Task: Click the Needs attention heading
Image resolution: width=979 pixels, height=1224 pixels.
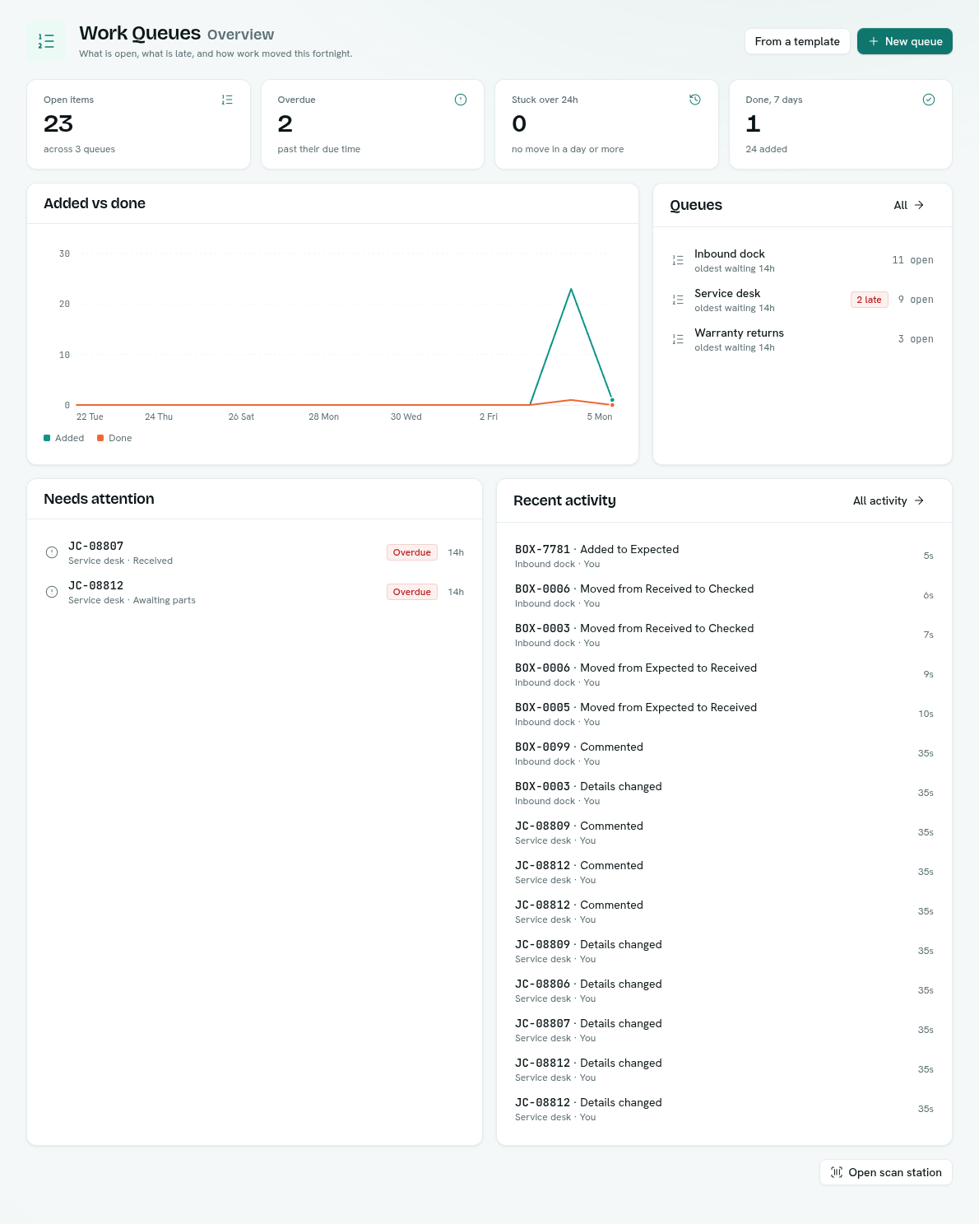Action: pyautogui.click(x=99, y=499)
